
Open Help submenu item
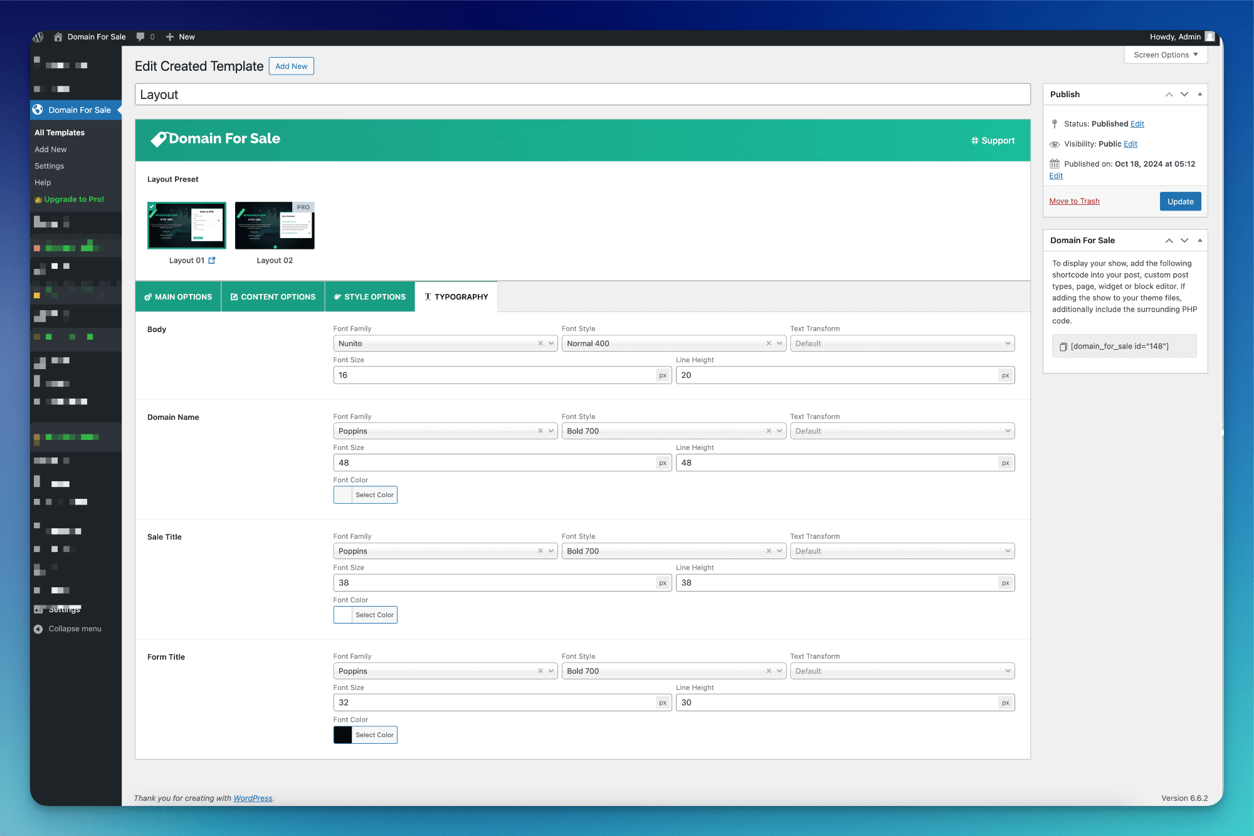tap(43, 183)
